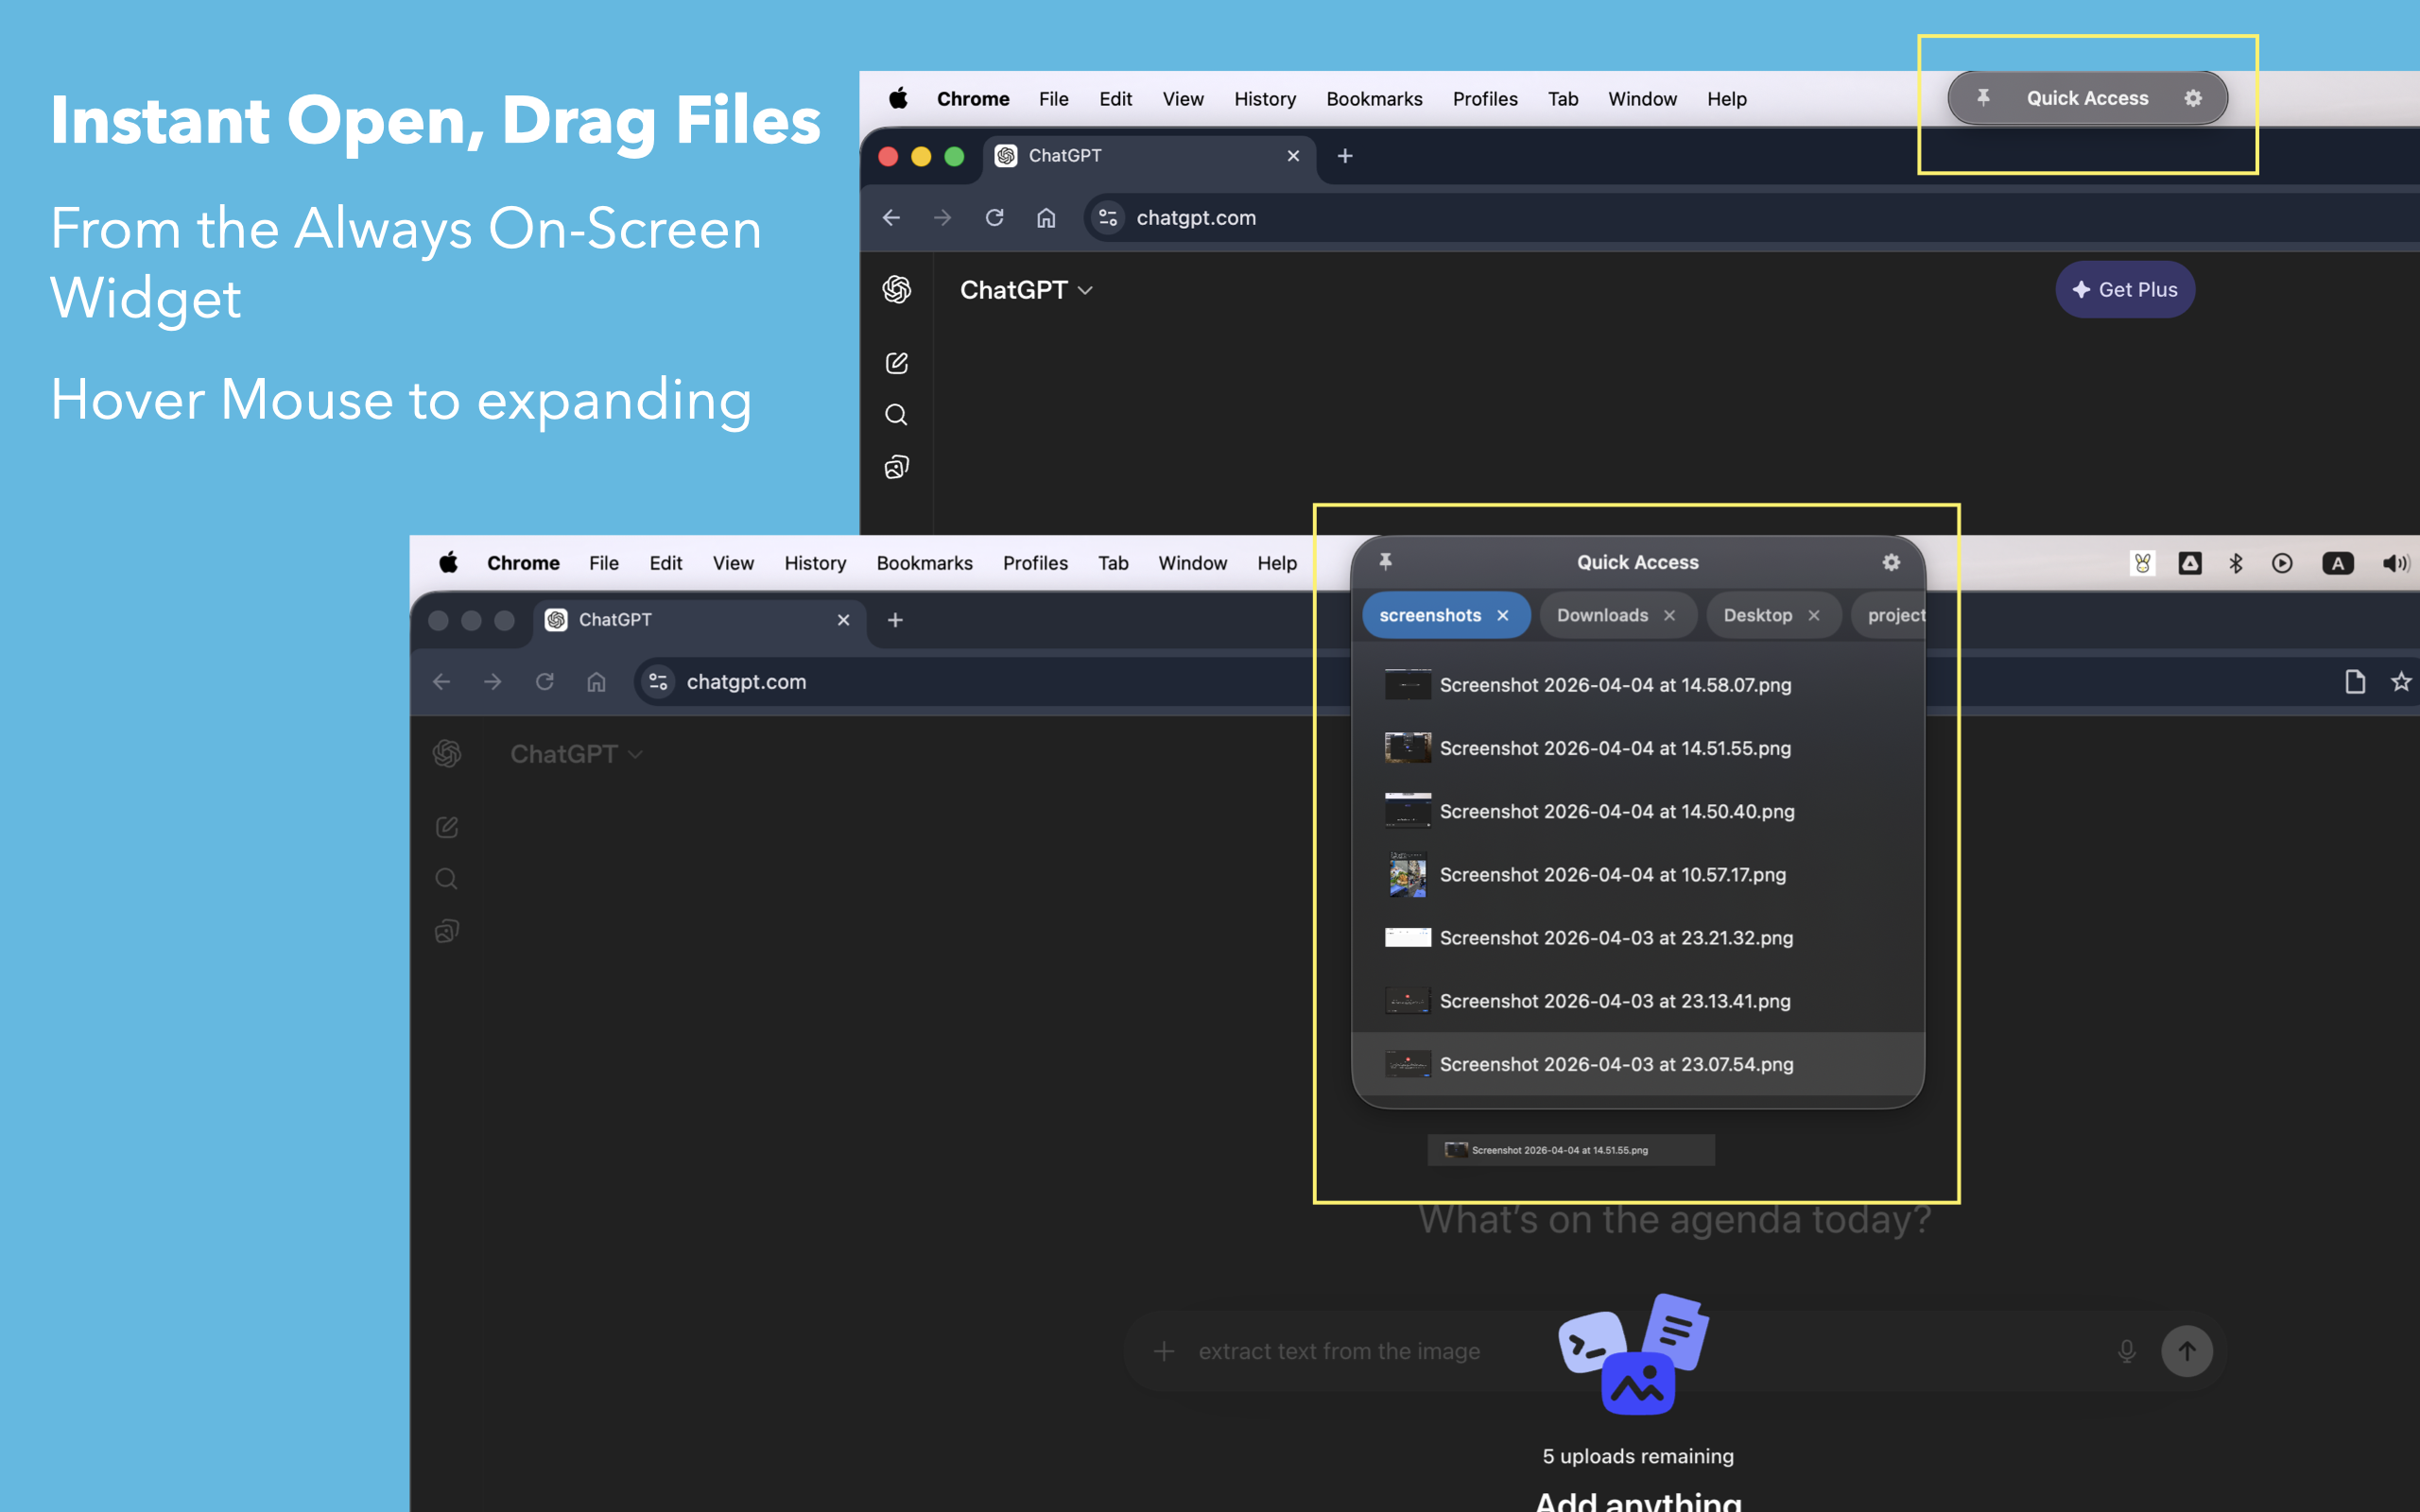Open the library images icon in upper sidebar
Image resolution: width=2420 pixels, height=1512 pixels.
[896, 467]
